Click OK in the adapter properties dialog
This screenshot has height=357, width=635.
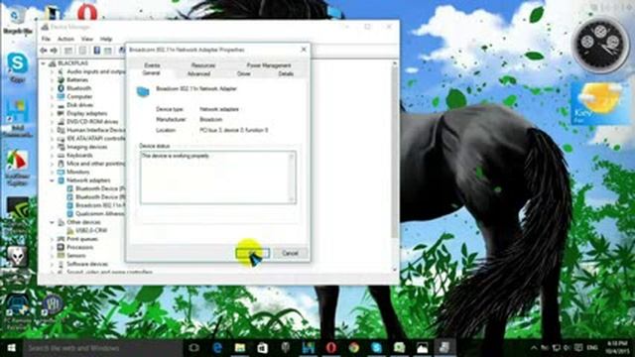click(x=253, y=254)
